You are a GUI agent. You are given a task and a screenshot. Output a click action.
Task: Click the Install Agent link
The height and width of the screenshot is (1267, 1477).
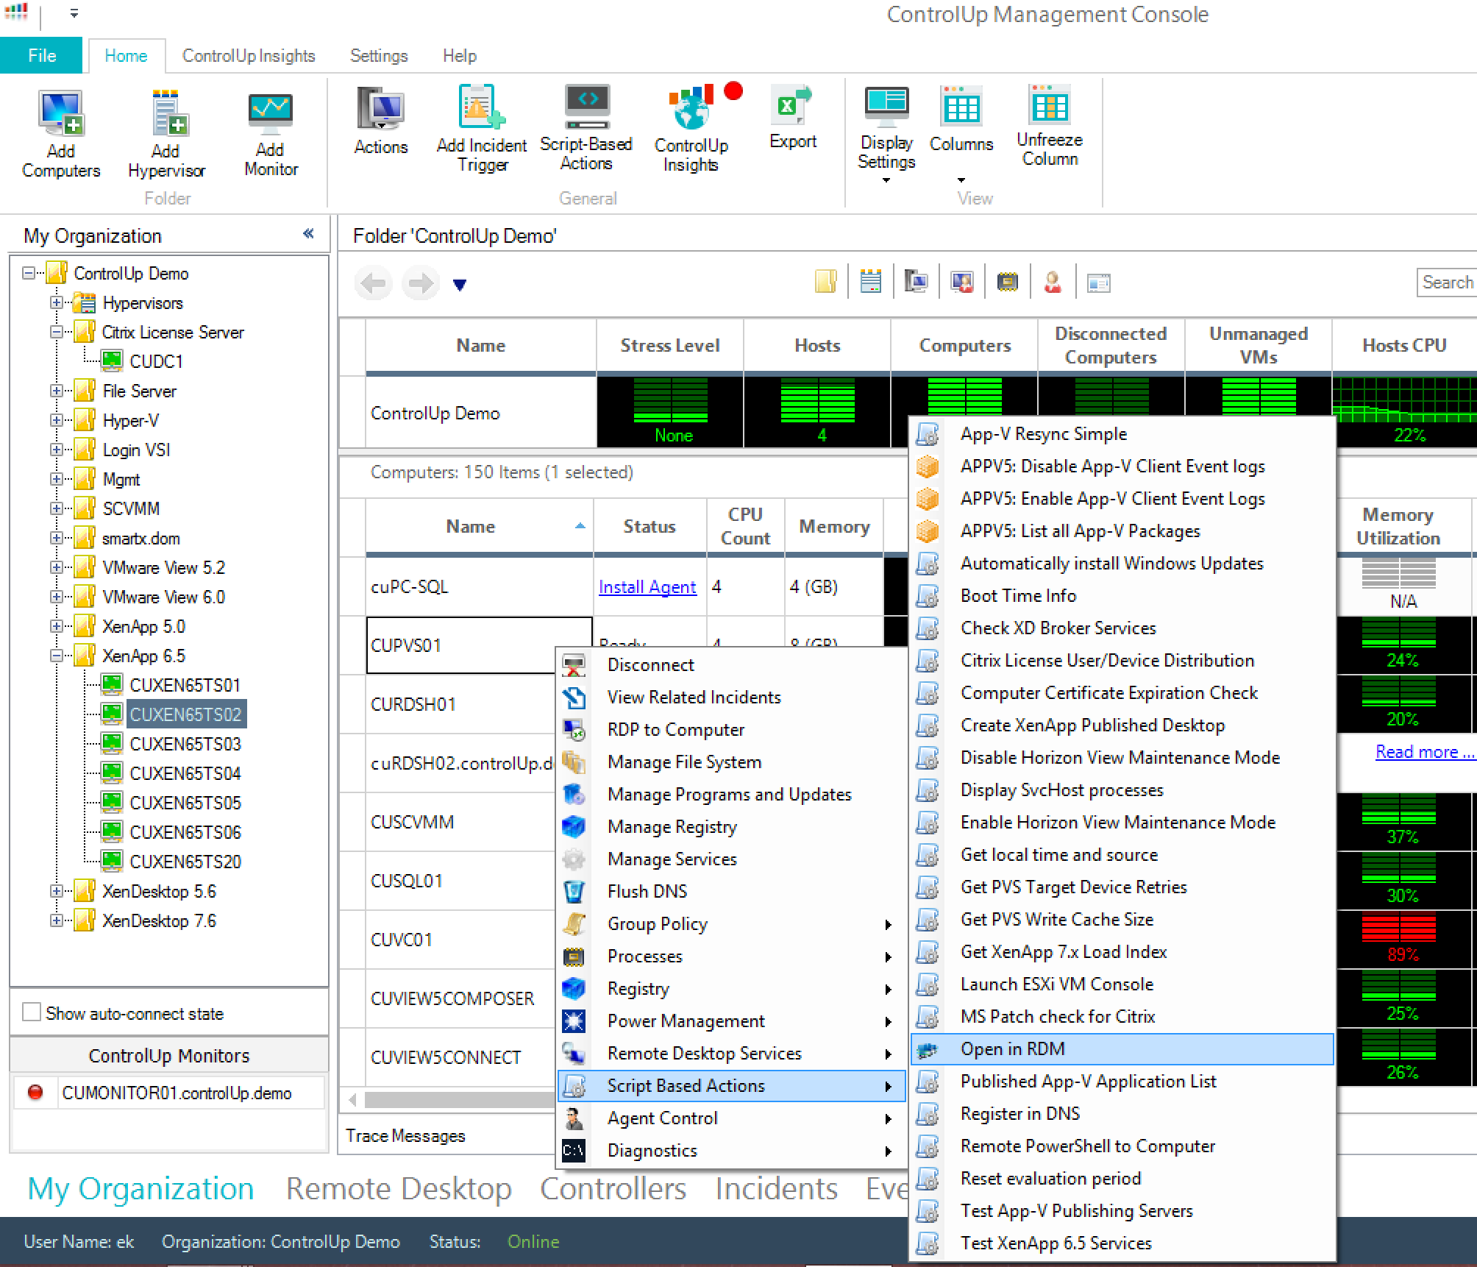(x=647, y=586)
